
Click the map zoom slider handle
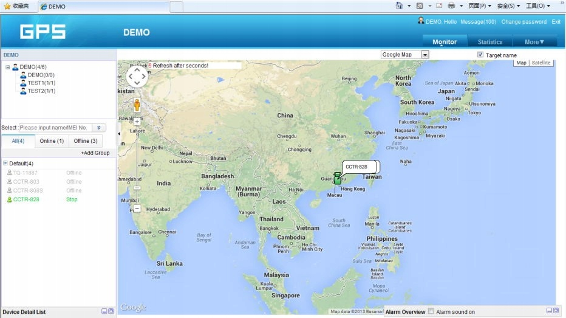(x=137, y=188)
